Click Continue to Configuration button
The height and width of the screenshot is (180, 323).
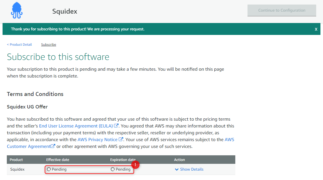(282, 10)
